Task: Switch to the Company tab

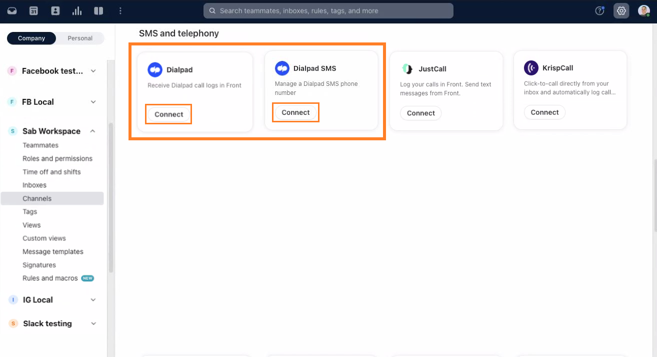Action: (x=31, y=38)
